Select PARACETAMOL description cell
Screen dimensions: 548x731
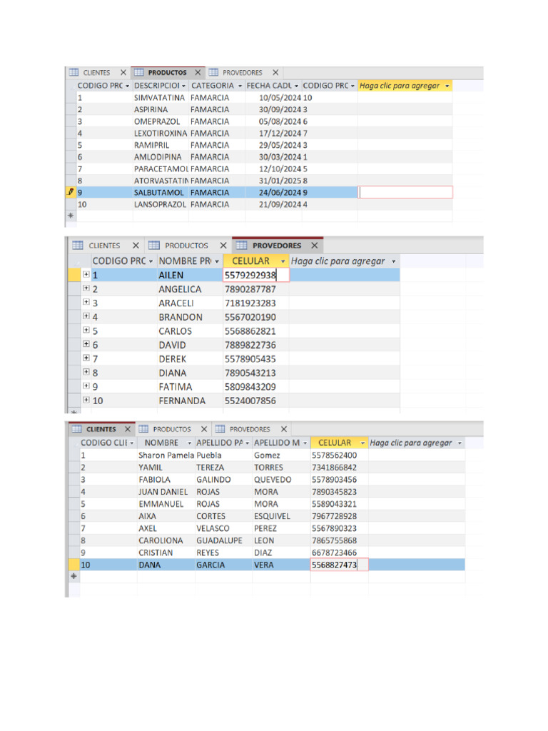coord(161,168)
